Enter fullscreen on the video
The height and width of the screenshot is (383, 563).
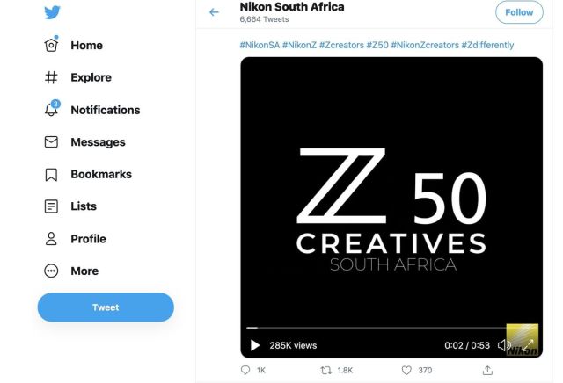528,345
